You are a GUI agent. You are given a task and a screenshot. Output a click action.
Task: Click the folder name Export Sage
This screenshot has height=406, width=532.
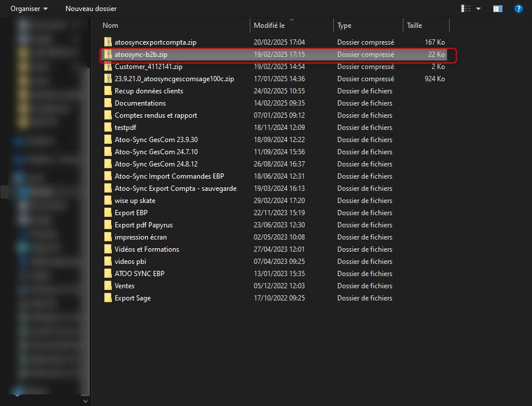click(133, 298)
